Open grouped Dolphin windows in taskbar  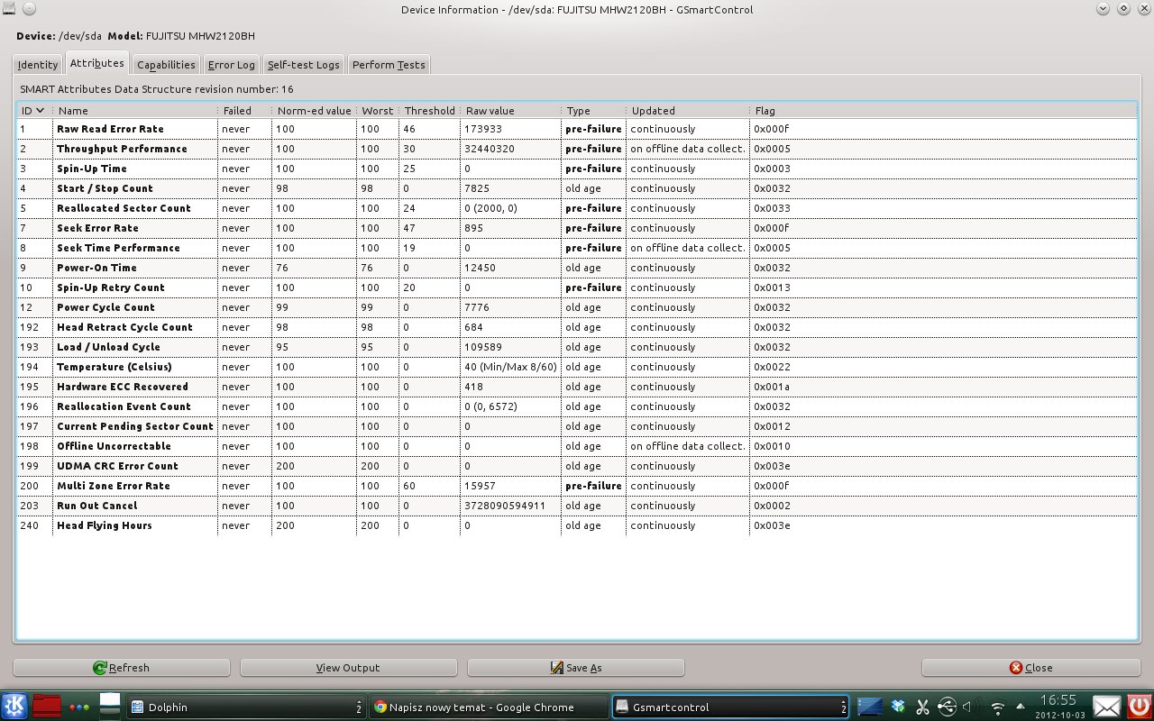coord(246,707)
